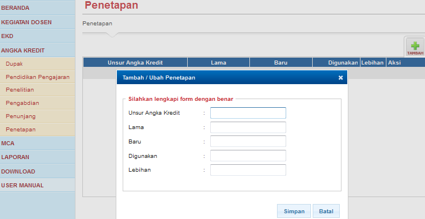
Task: Click the Lama input field
Action: [248, 127]
